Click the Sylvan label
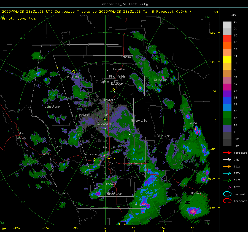248x232 pixels. click(105, 81)
